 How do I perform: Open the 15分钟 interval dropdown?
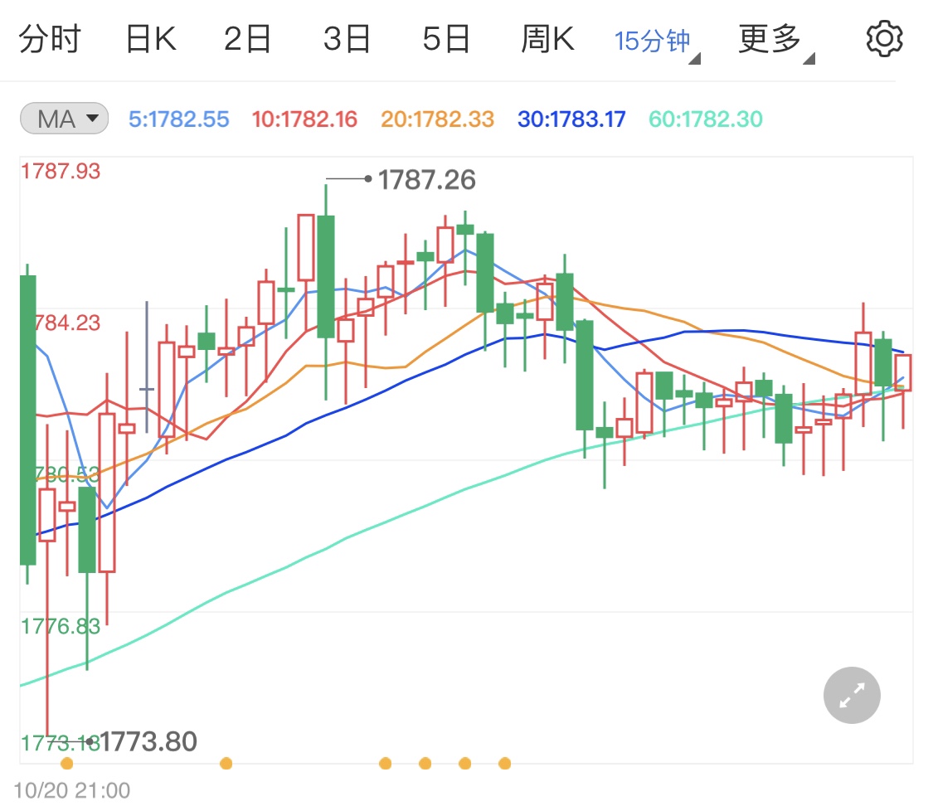[652, 36]
